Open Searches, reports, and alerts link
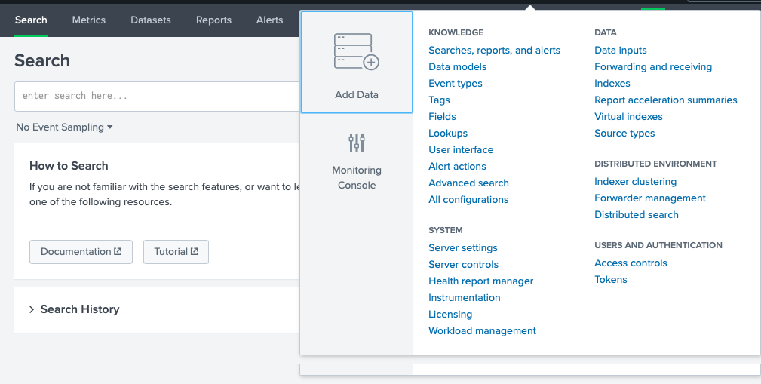This screenshot has height=384, width=761. pyautogui.click(x=494, y=51)
